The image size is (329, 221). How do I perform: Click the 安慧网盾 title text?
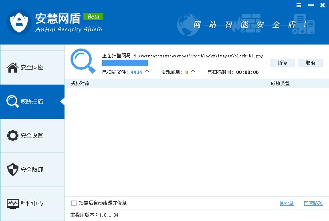[58, 18]
